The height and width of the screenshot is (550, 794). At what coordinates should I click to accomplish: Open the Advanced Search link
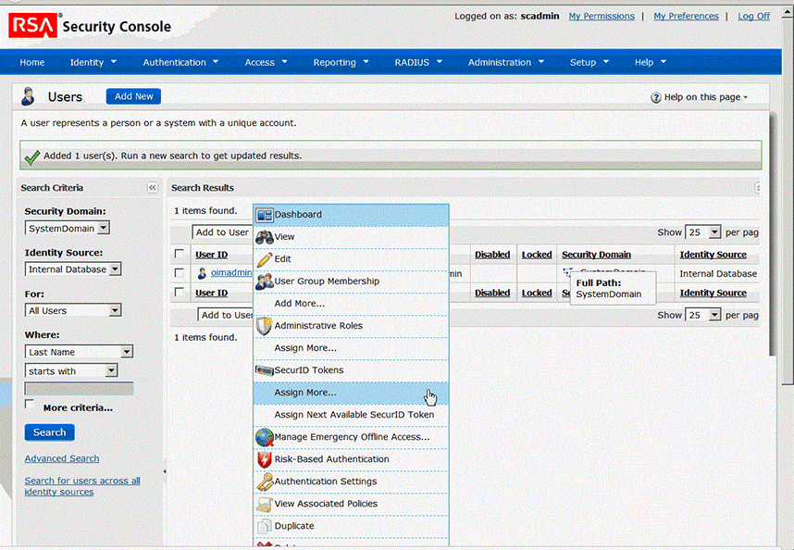pos(62,458)
